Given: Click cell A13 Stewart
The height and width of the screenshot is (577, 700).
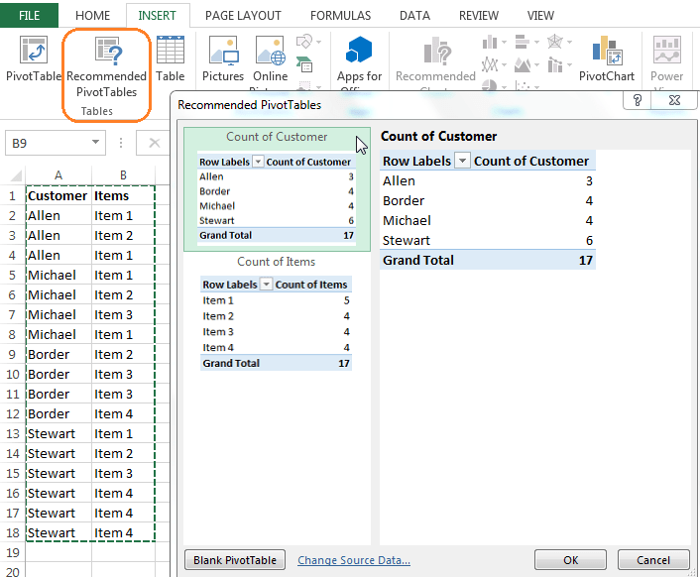Looking at the screenshot, I should click(x=58, y=434).
